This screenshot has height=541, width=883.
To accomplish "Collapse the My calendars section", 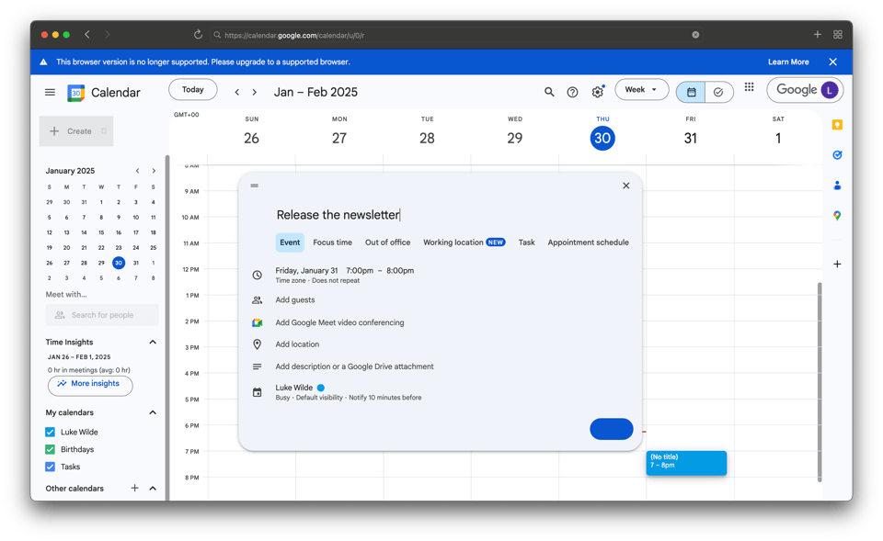I will coord(153,412).
